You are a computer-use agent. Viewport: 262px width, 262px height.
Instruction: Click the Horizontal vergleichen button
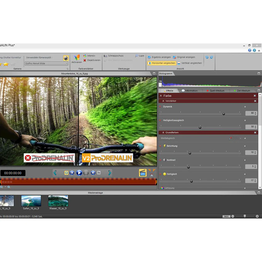(x=162, y=63)
